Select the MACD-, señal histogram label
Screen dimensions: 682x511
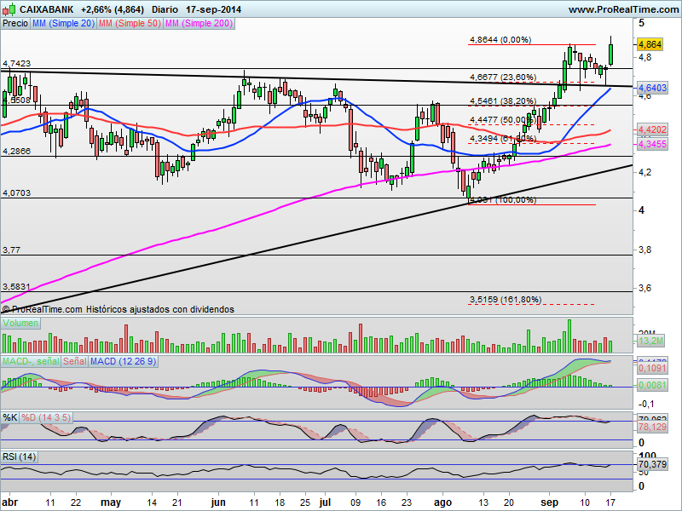pos(31,361)
